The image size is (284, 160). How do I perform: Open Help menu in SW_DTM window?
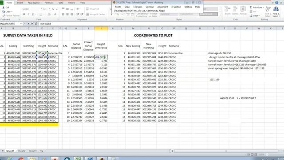[197, 7]
